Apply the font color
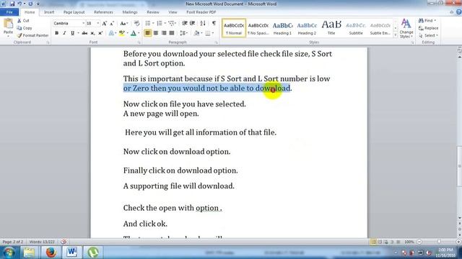Viewport: 462px width, 259px height. click(x=133, y=33)
